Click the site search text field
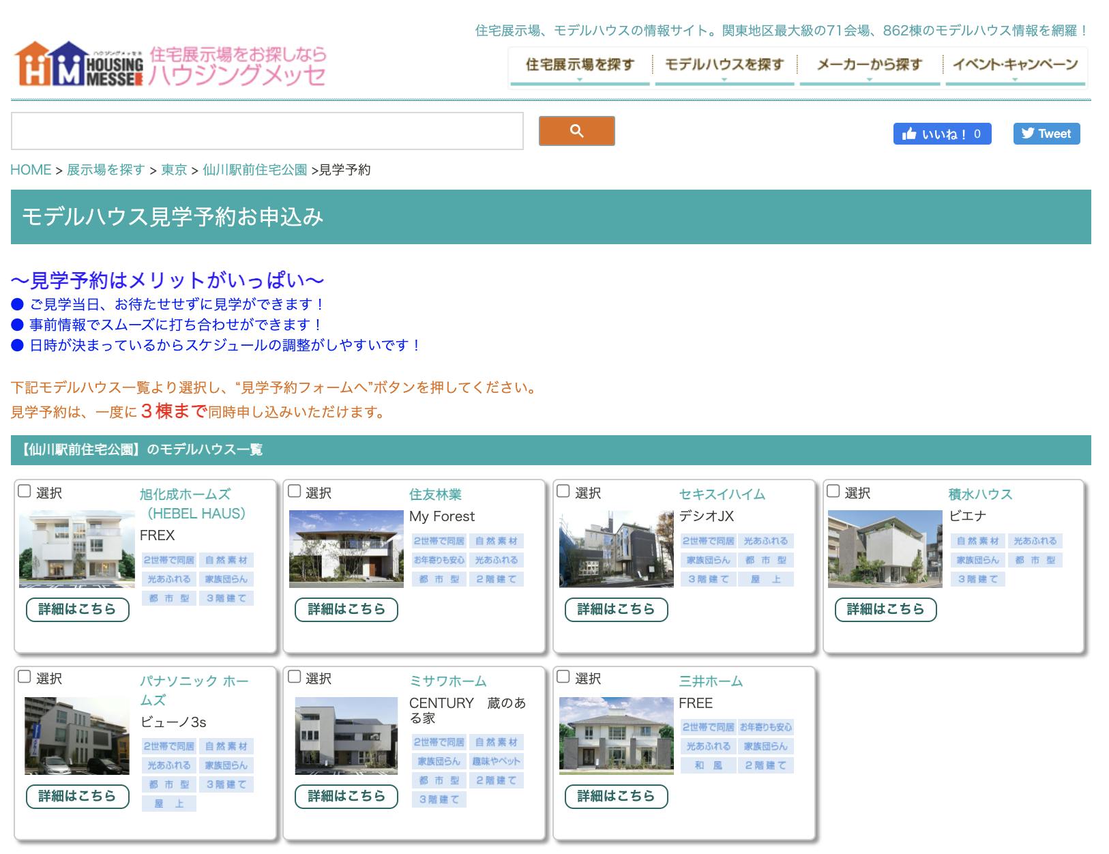Viewport: 1109px width, 854px height. coord(267,131)
